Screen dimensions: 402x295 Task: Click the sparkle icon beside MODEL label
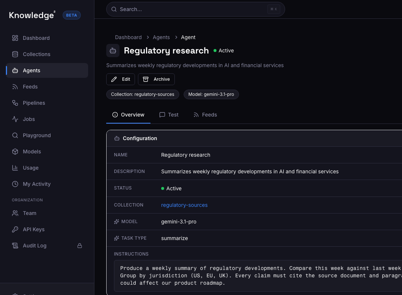pos(117,222)
